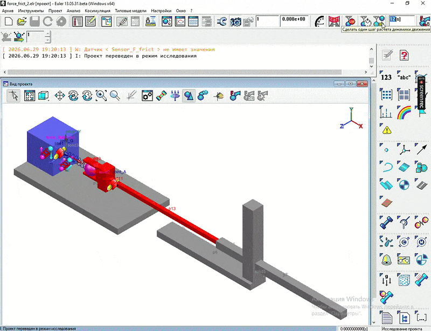Click the 0.000e+00 time field
This screenshot has height=331, width=431.
point(295,21)
